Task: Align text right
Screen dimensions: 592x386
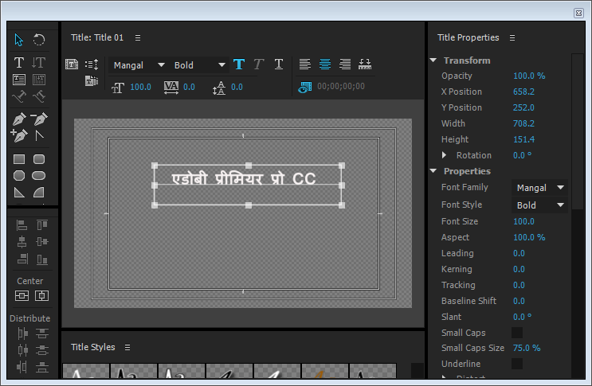Action: tap(345, 64)
